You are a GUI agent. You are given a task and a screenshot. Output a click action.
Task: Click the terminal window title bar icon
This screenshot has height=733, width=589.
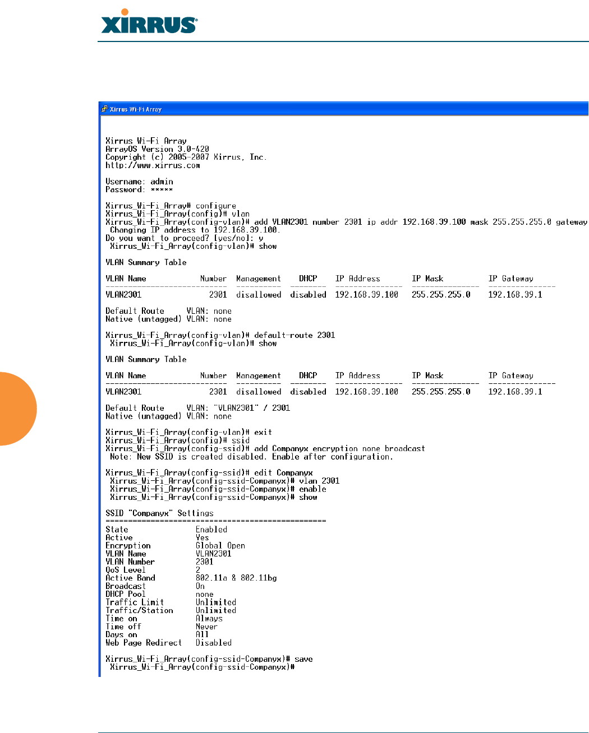click(x=104, y=109)
